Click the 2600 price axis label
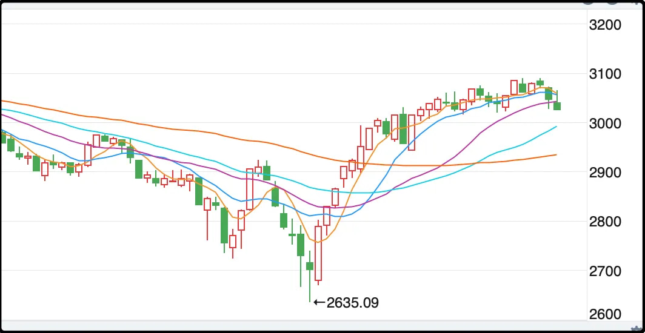645x333 pixels. 610,314
